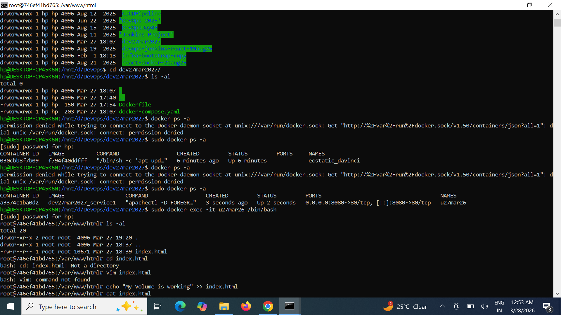
Task: Open the Meet Now tray icon
Action: (456, 306)
